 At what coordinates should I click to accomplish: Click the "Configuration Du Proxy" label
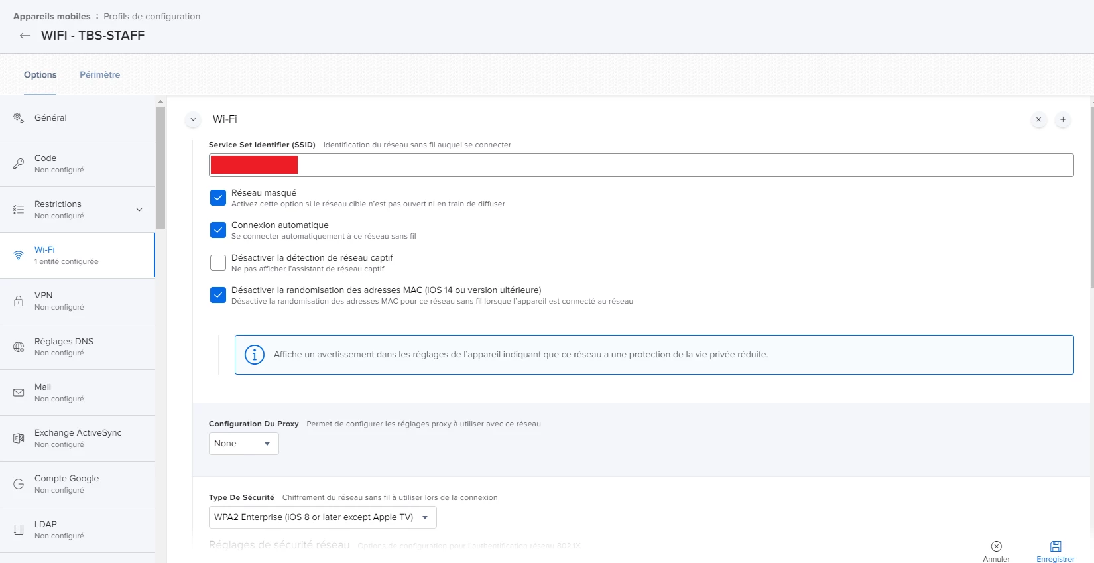click(254, 424)
